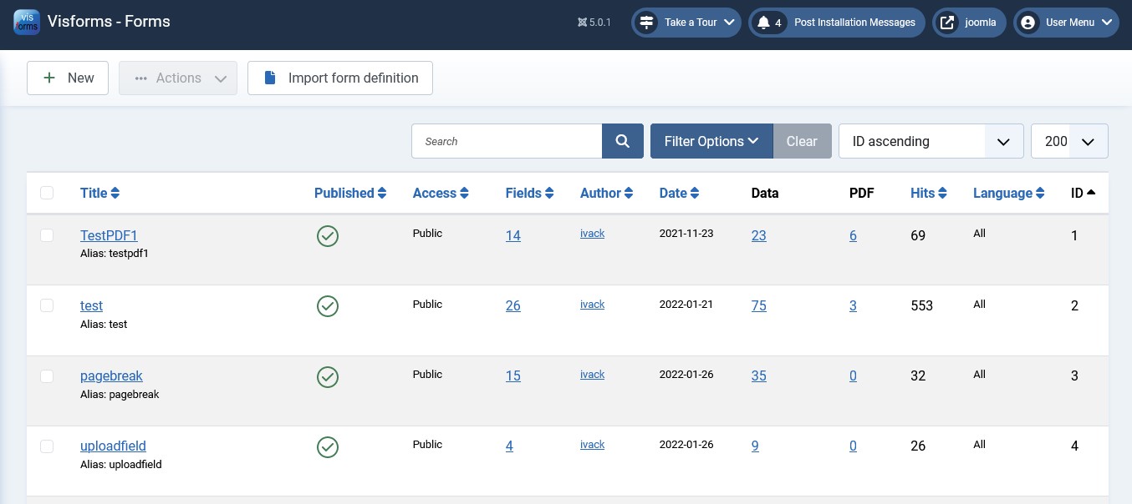Image resolution: width=1132 pixels, height=504 pixels.
Task: Click the Take a Tour bus icon
Action: click(x=646, y=23)
